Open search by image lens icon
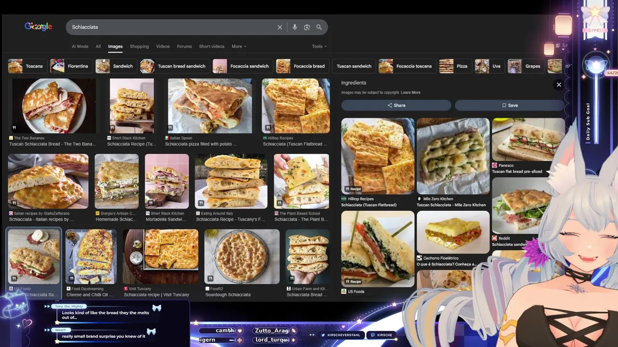Image resolution: width=618 pixels, height=347 pixels. coord(307,27)
